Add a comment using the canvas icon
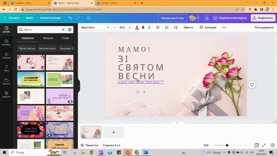The width and height of the screenshot is (277, 156). [x=252, y=84]
